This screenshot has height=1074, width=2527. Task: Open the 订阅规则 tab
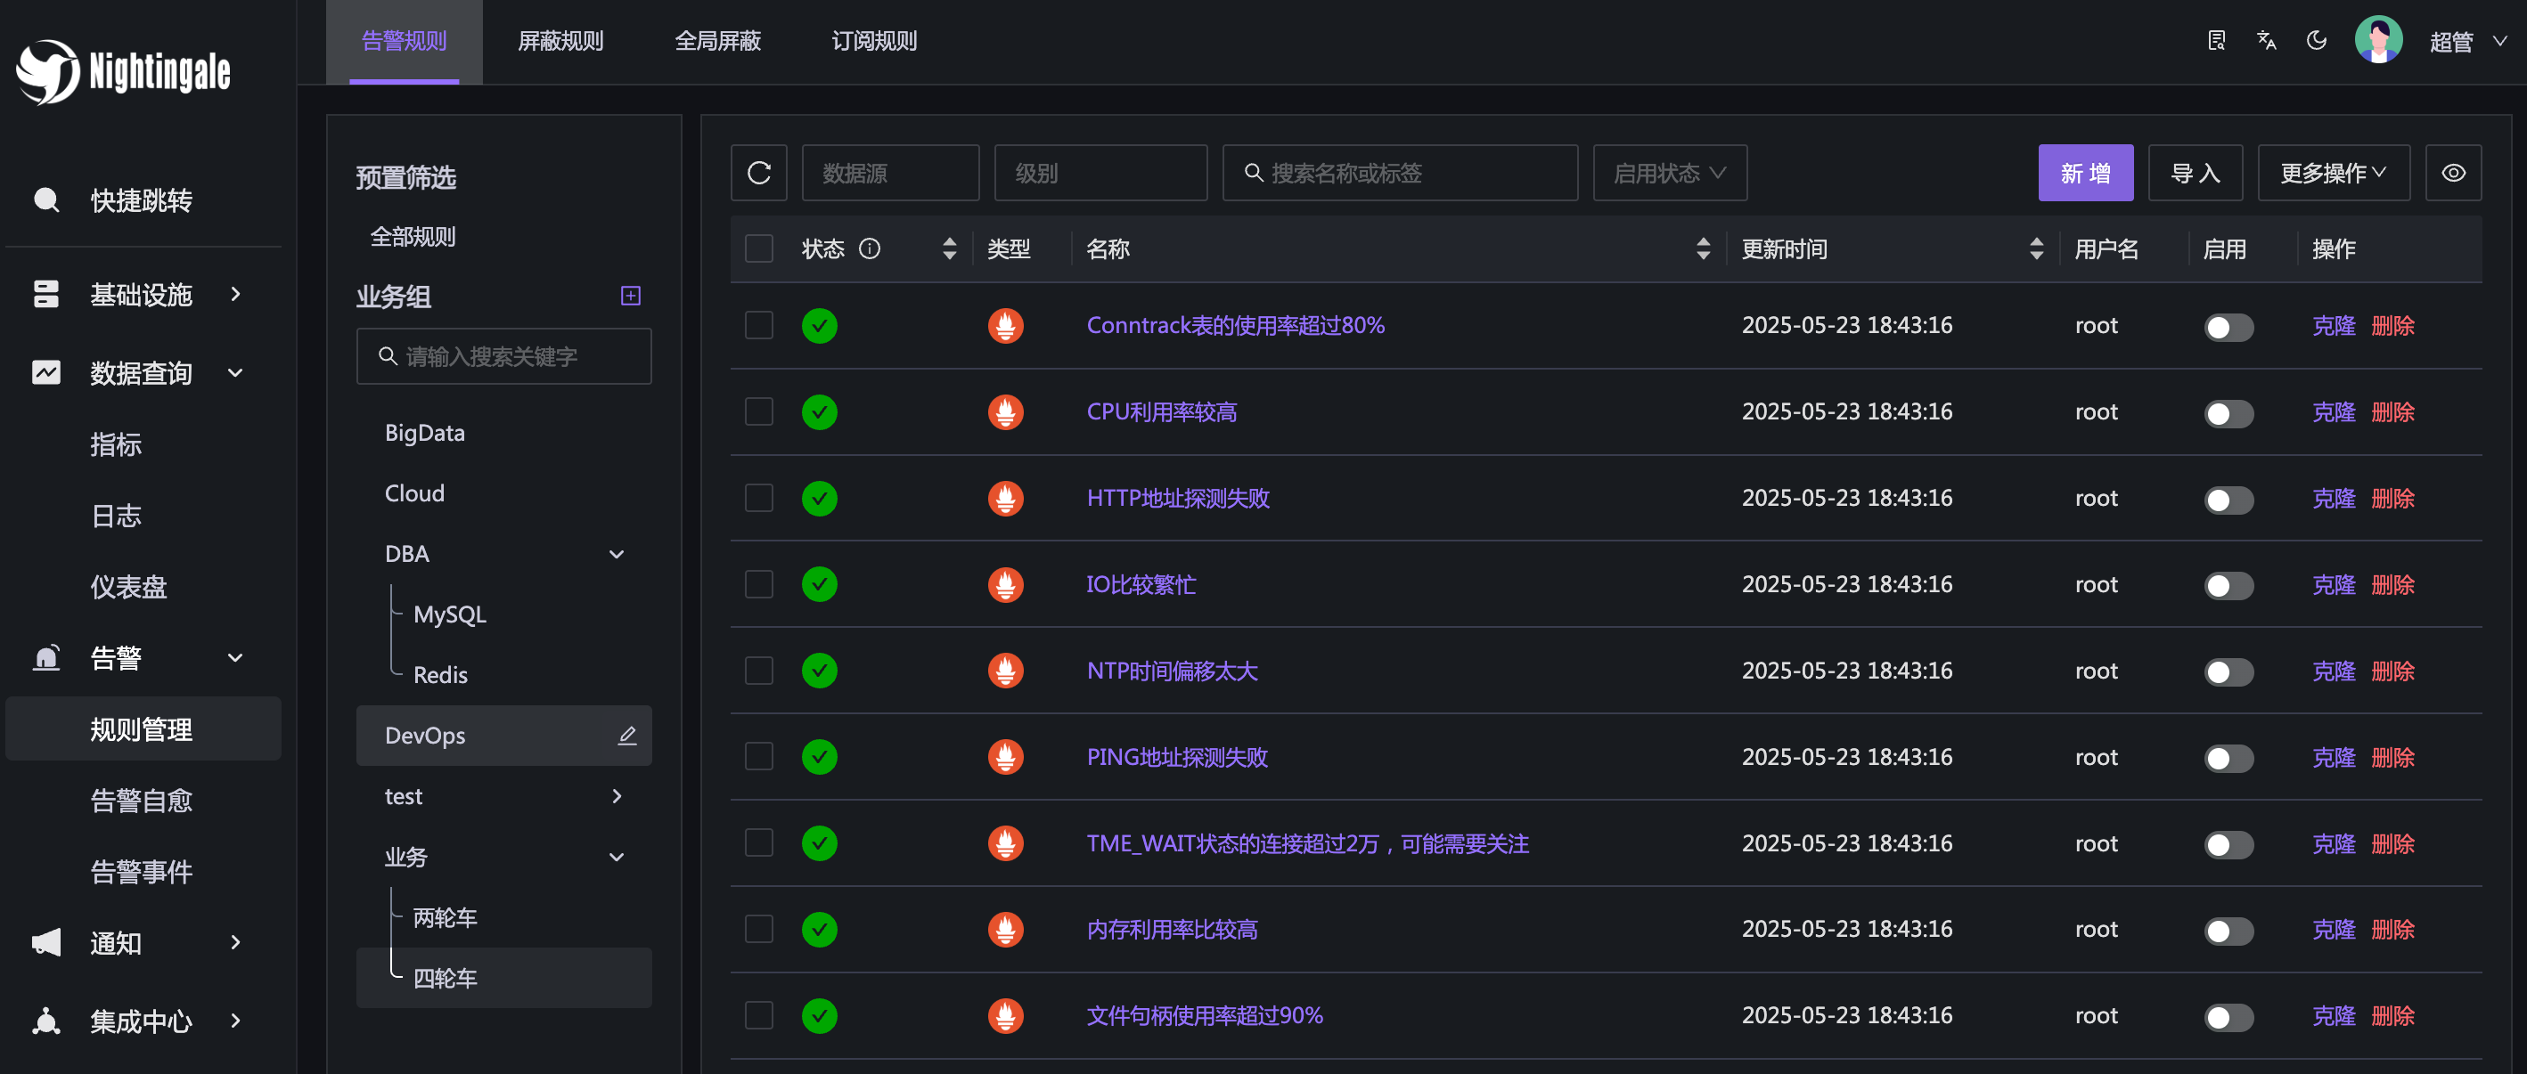click(x=873, y=41)
